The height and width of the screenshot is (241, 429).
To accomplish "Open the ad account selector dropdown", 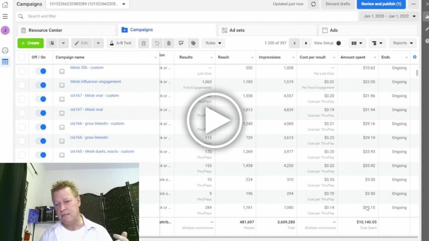I will (x=88, y=4).
